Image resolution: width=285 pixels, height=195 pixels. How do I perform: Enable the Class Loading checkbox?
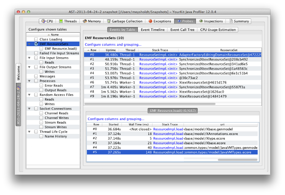click(36, 39)
